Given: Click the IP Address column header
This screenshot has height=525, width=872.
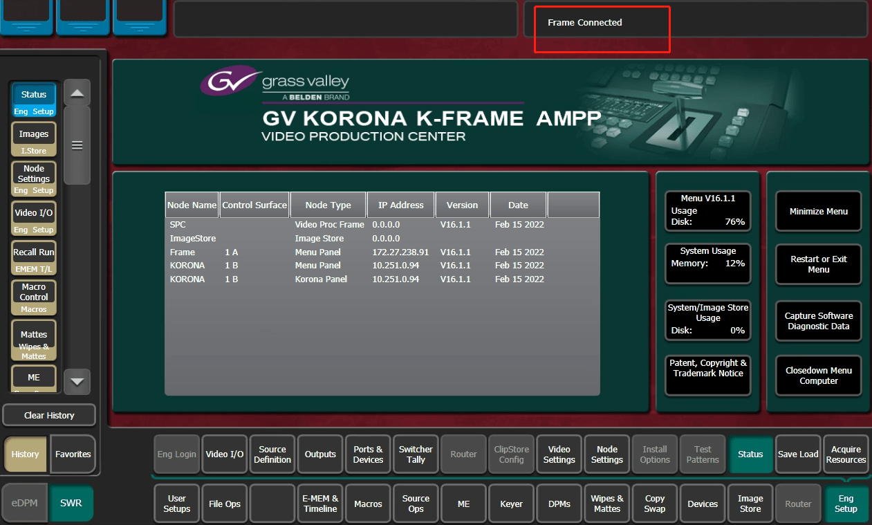Looking at the screenshot, I should (x=401, y=205).
